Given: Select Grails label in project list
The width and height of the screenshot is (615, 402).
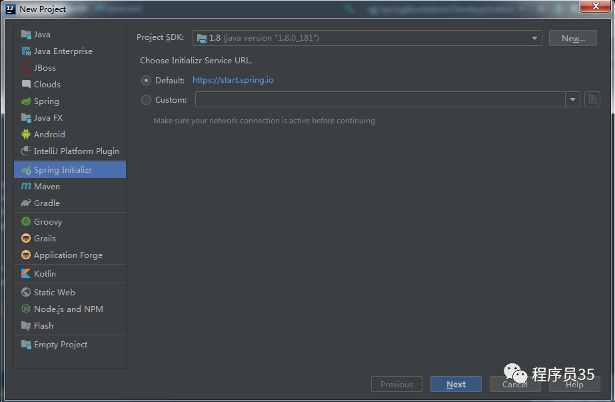Looking at the screenshot, I should [x=45, y=238].
